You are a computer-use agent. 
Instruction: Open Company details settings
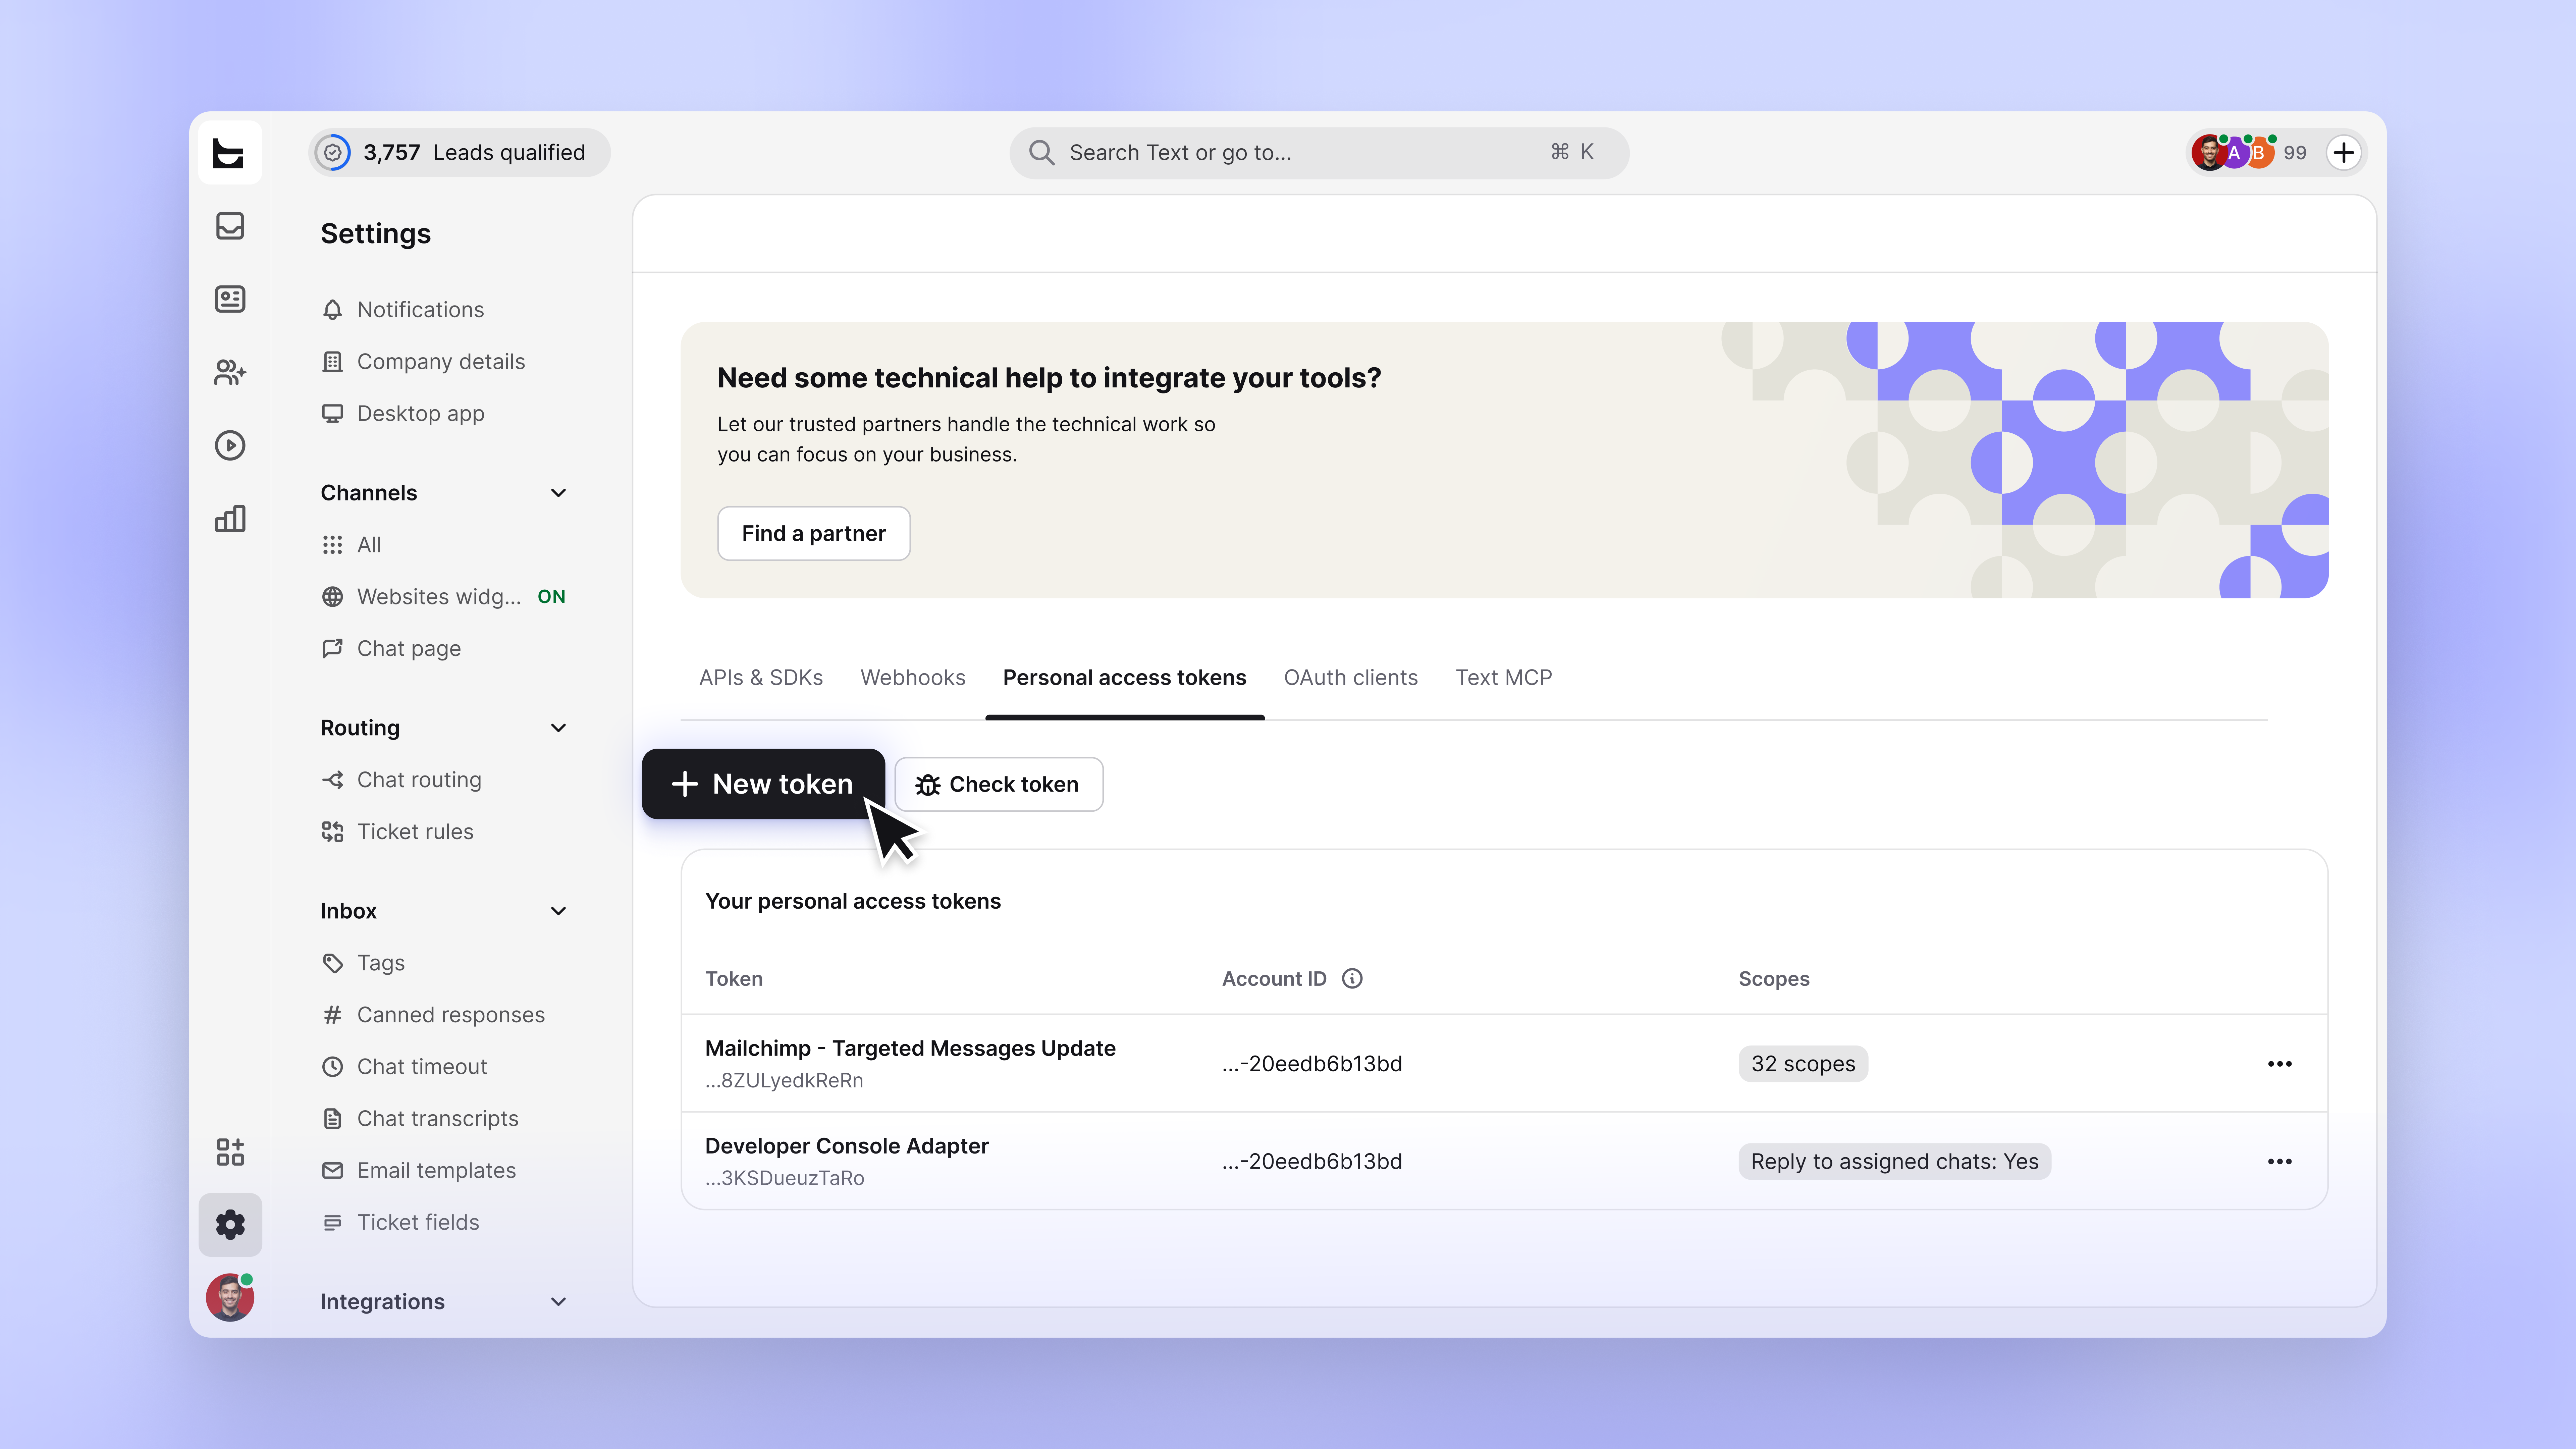click(441, 362)
